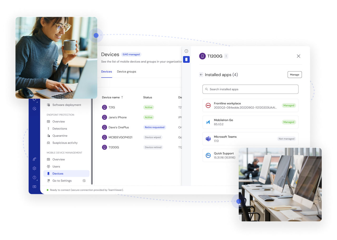The image size is (337, 240).
Task: Click the Detections exclamation icon
Action: (48, 129)
